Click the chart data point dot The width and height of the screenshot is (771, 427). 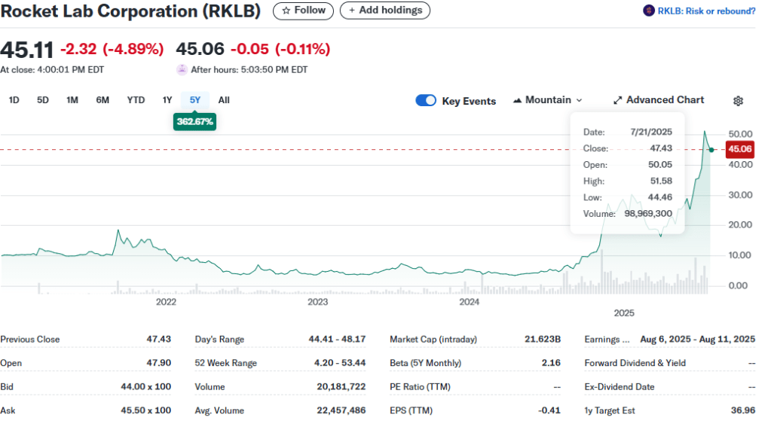(711, 150)
